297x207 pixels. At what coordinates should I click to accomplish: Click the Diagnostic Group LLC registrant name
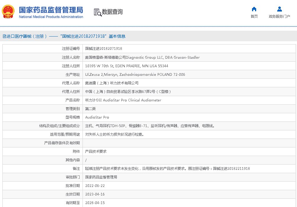click(x=142, y=57)
